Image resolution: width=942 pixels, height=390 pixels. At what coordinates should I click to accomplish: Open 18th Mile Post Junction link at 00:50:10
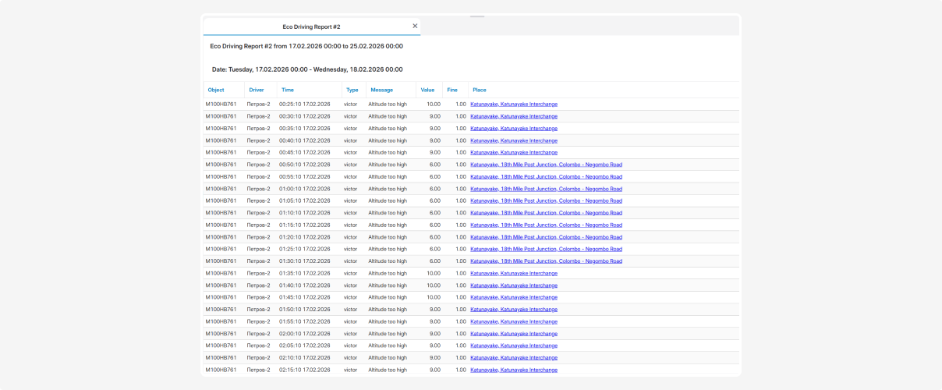pyautogui.click(x=546, y=165)
